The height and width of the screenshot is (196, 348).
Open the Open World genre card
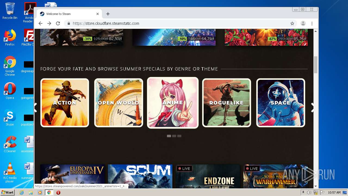[119, 103]
